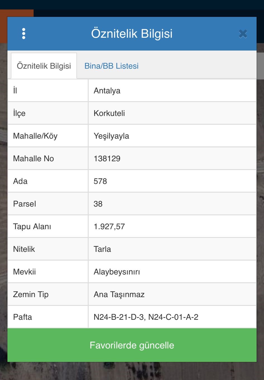The width and height of the screenshot is (264, 380).
Task: Tap the Mevkii value Alaybeysınırı
Action: tap(117, 272)
